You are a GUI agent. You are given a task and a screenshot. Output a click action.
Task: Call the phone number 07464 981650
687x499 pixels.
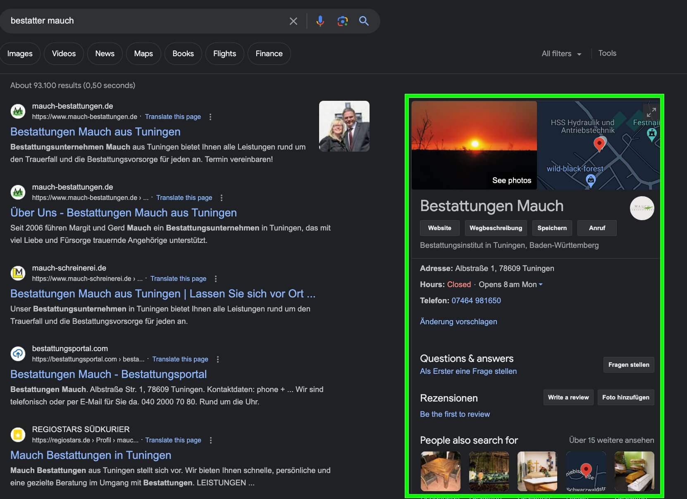tap(476, 301)
